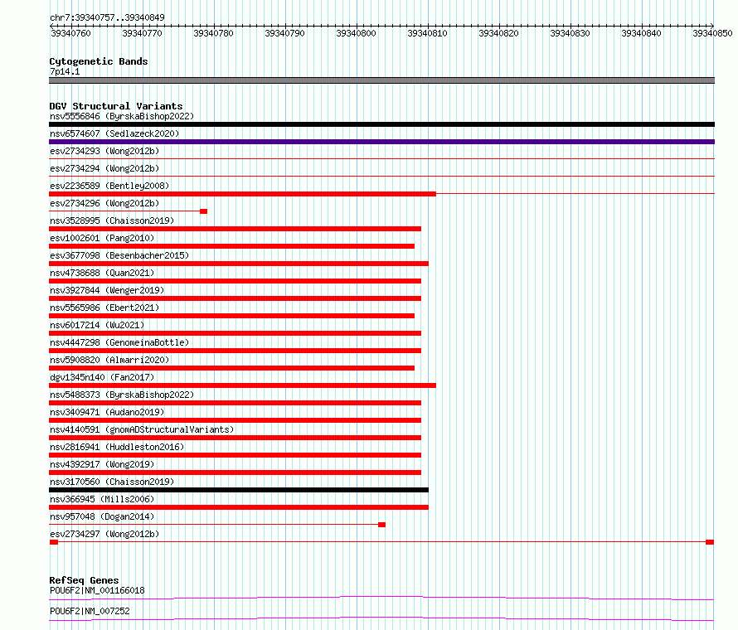The height and width of the screenshot is (630, 738).
Task: Select the 7p14.1 band label
Action: pyautogui.click(x=65, y=71)
